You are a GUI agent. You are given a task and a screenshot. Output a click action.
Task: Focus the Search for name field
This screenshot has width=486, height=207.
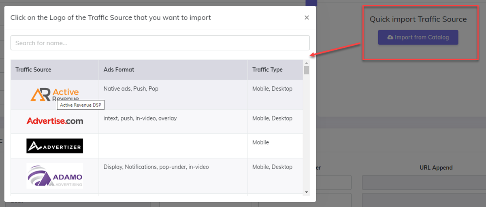pyautogui.click(x=160, y=43)
